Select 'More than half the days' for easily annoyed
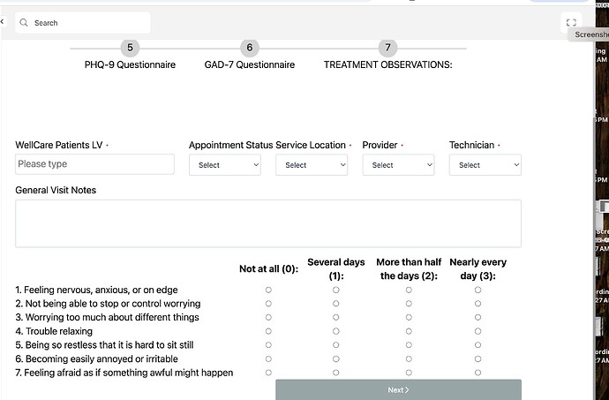Viewport: 609px width, 400px height. pyautogui.click(x=409, y=358)
